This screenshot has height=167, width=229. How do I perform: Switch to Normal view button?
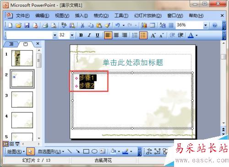[x=5, y=144]
